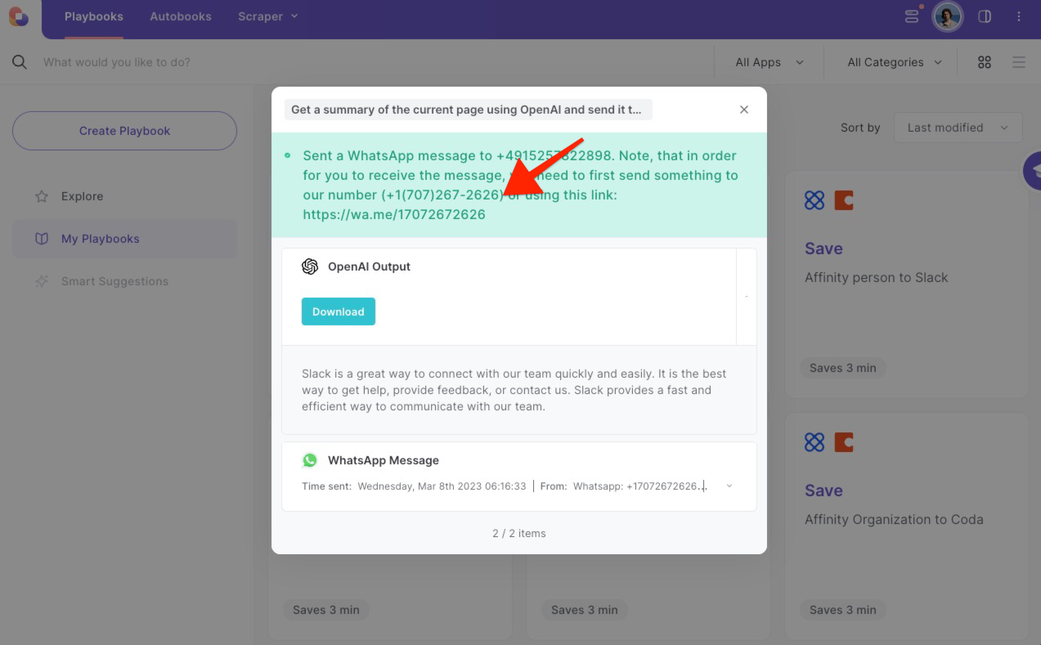Image resolution: width=1041 pixels, height=645 pixels.
Task: Click the Bardeen logo in the top bar
Action: (18, 16)
